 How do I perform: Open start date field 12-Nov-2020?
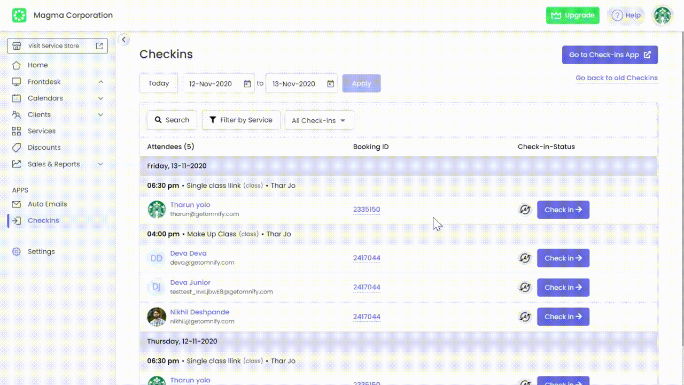tap(219, 84)
